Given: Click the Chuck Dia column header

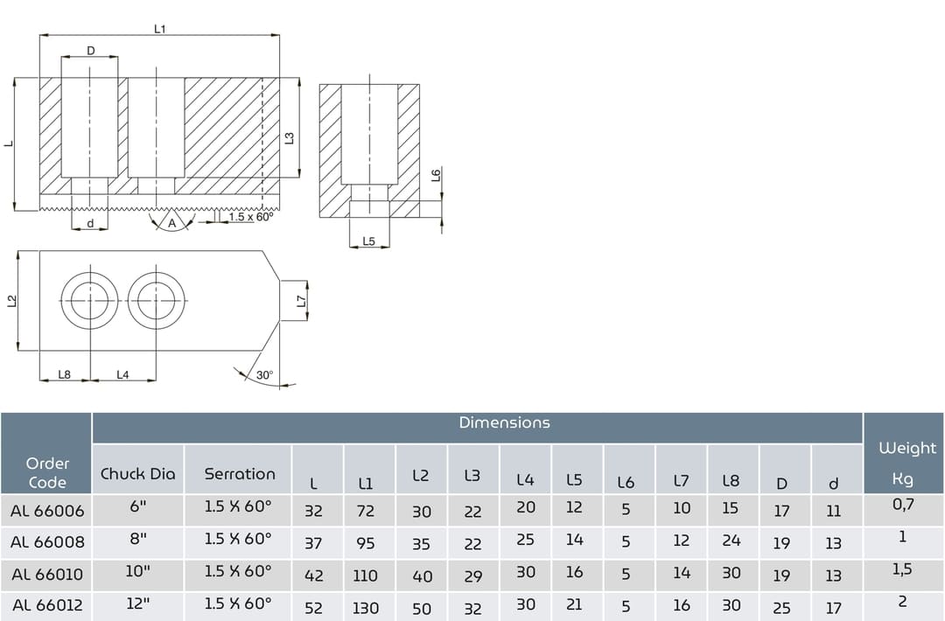Looking at the screenshot, I should [137, 474].
